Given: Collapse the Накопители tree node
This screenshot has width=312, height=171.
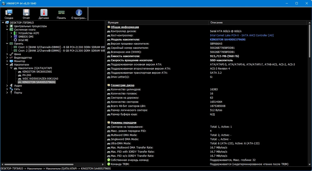Looking at the screenshot, I should [7, 64].
